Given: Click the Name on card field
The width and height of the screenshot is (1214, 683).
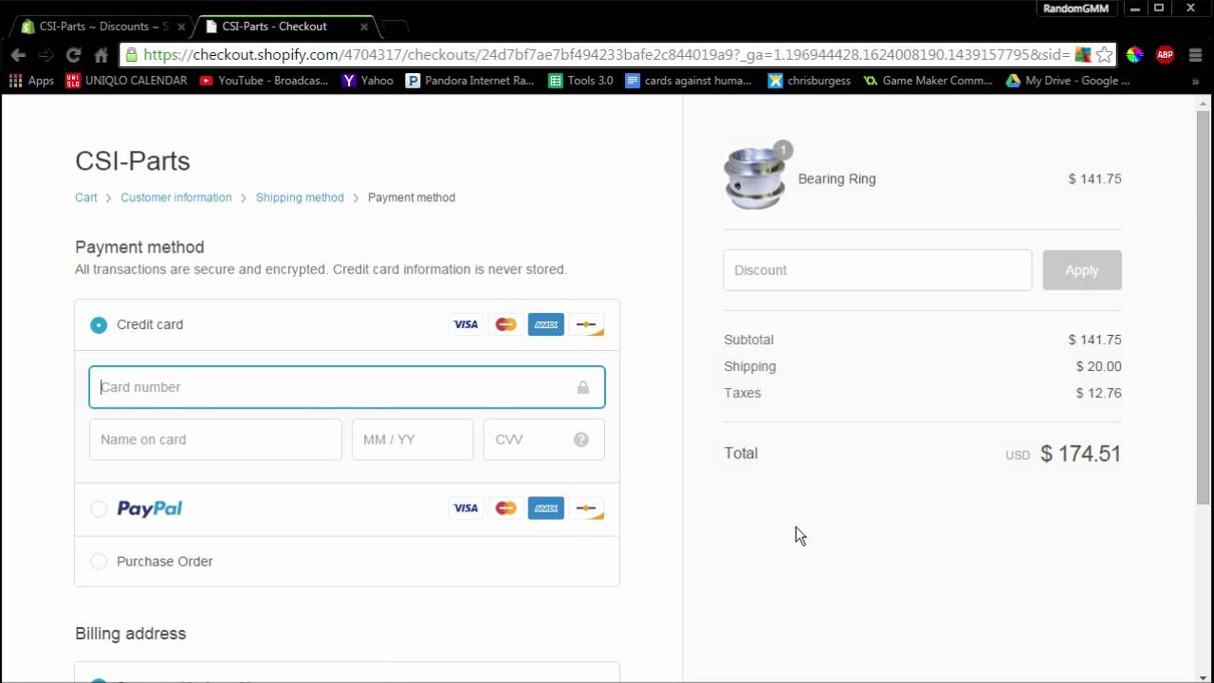Looking at the screenshot, I should pyautogui.click(x=215, y=439).
